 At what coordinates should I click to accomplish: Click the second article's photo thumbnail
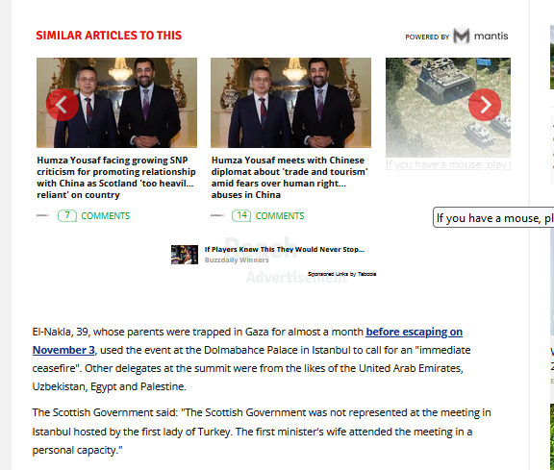pyautogui.click(x=290, y=103)
